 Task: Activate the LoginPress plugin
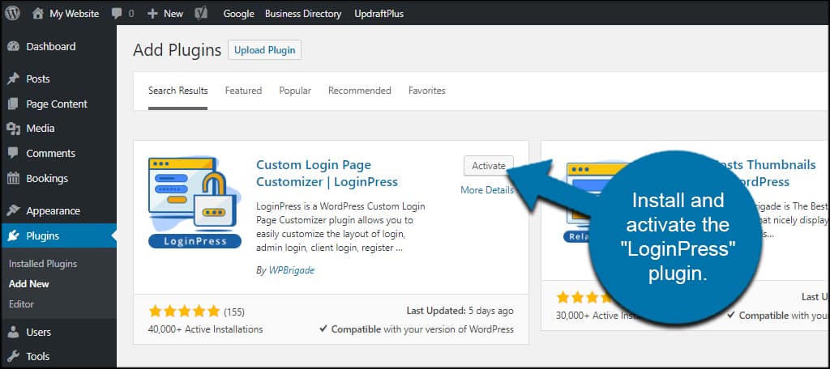(489, 165)
